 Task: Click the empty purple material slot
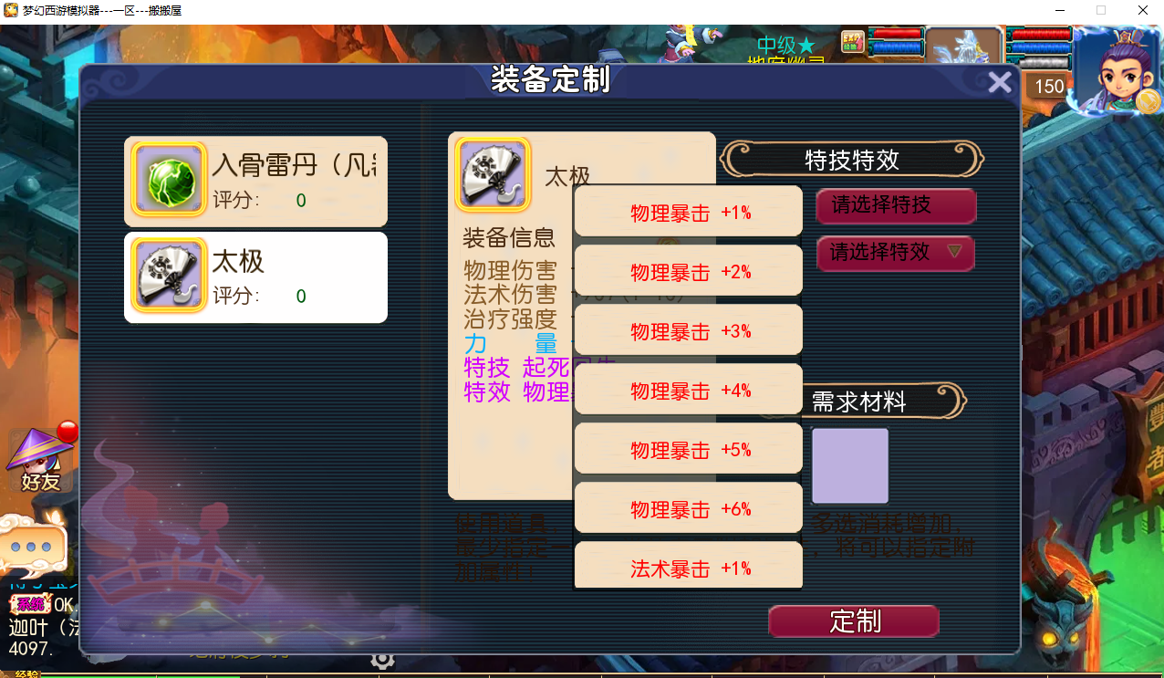click(x=850, y=465)
